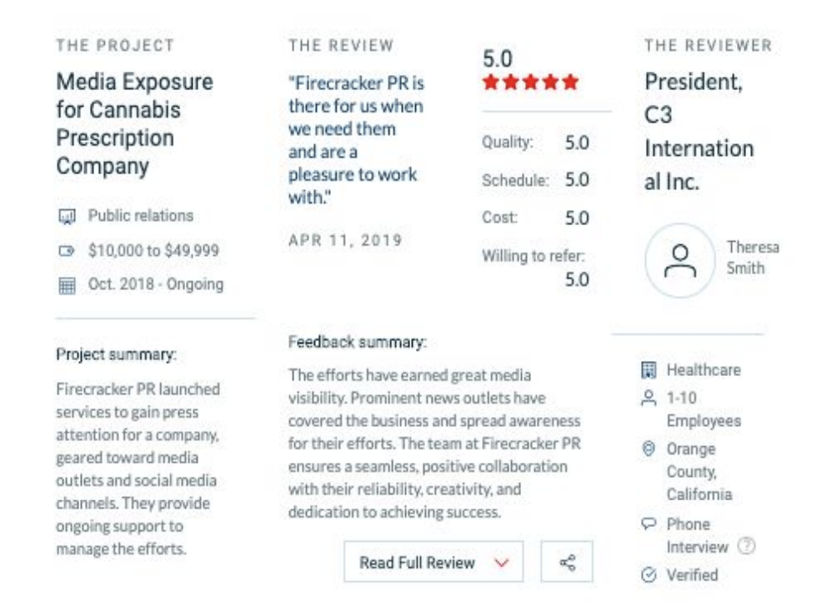Image resolution: width=822 pixels, height=602 pixels.
Task: Click the Public relations service icon
Action: point(67,216)
